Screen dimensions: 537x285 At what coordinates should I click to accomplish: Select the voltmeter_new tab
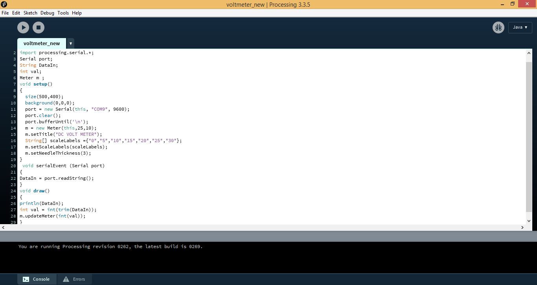point(42,44)
